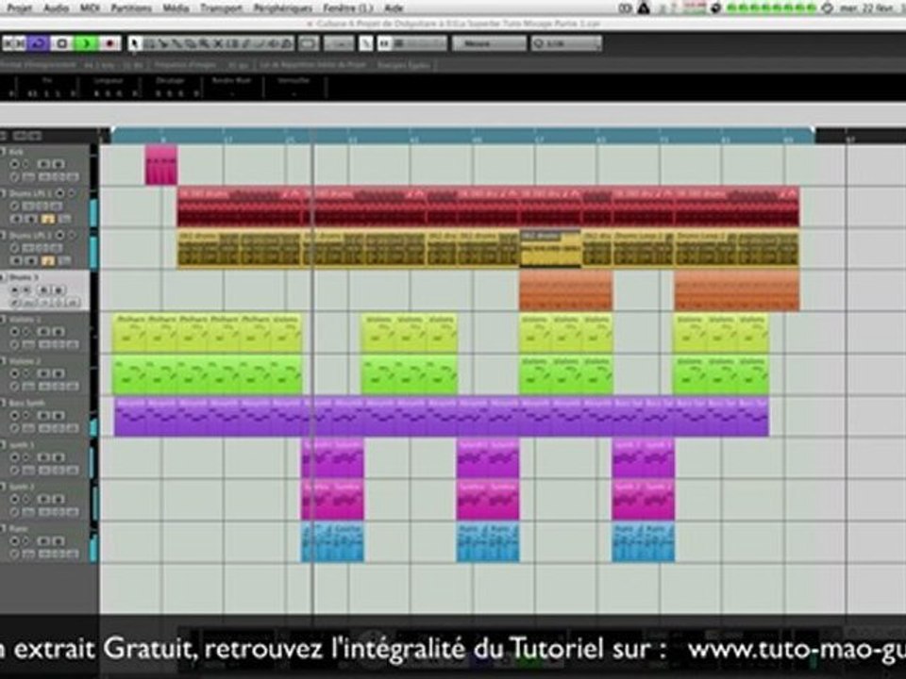Select the Erase tool
Image resolution: width=906 pixels, height=679 pixels.
point(191,43)
